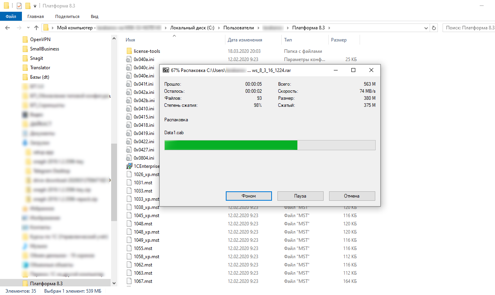Open the Customize Quick Access Toolbar dropdown
Image resolution: width=495 pixels, height=295 pixels.
[x=35, y=6]
